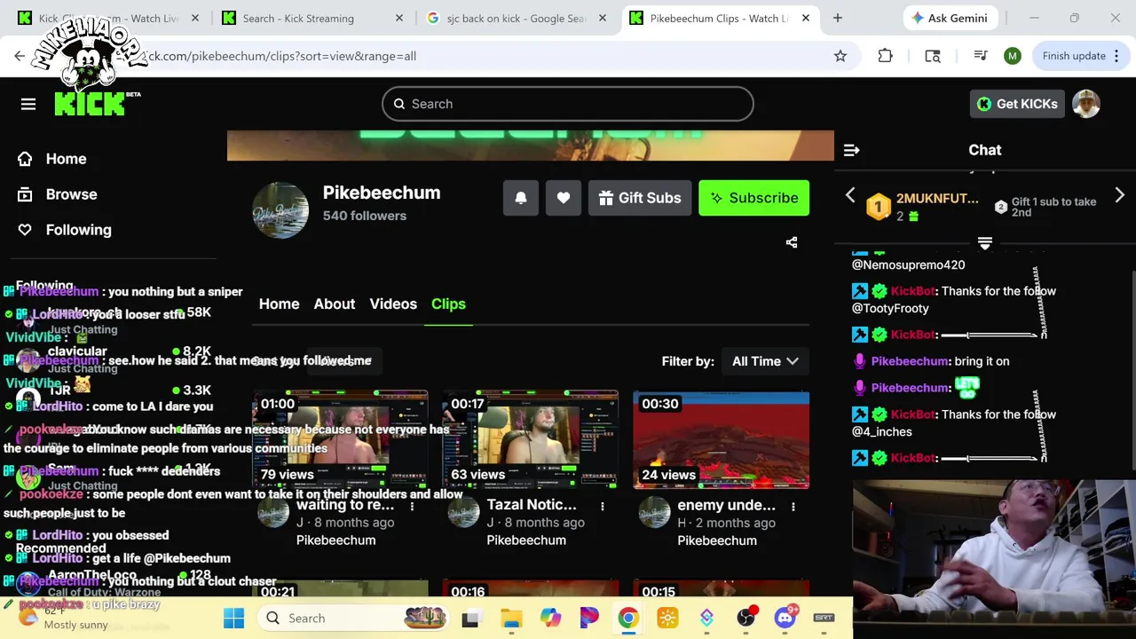Open options for 'Tazal Notic...' clip
This screenshot has width=1136, height=639.
[603, 506]
